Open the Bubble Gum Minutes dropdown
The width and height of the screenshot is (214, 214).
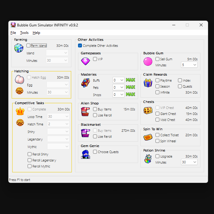coord(189,65)
